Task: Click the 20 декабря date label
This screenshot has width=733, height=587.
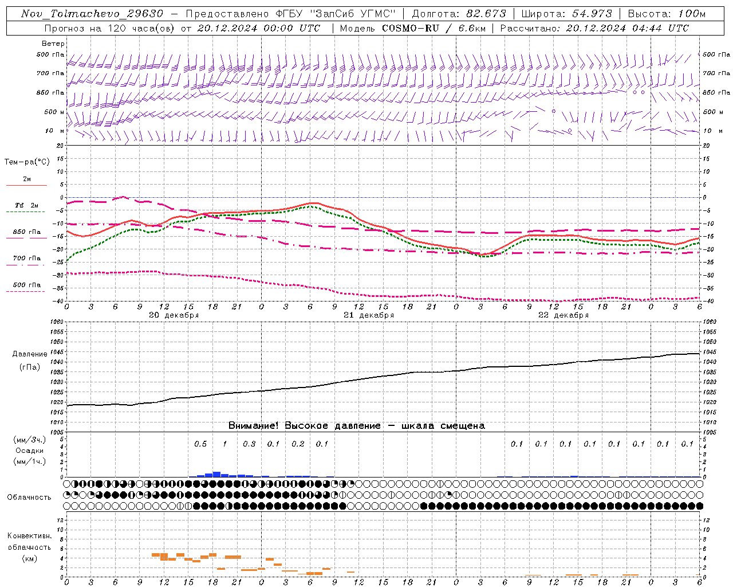Action: point(174,315)
